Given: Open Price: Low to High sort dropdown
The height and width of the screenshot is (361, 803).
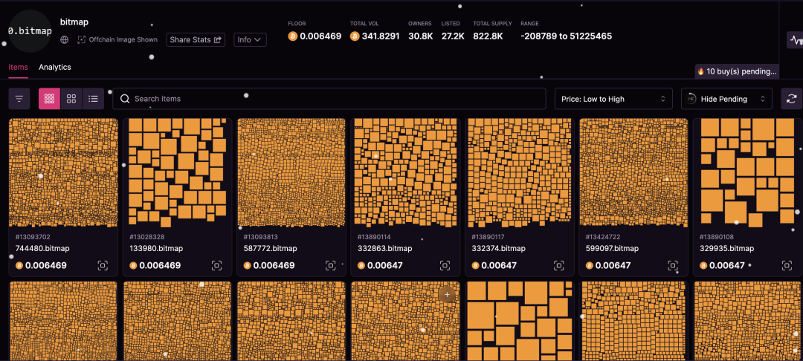Looking at the screenshot, I should (x=613, y=99).
